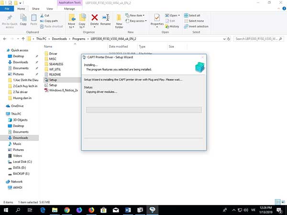Click the Search LBP3300 input field
This screenshot has height=215, width=287.
(258, 39)
